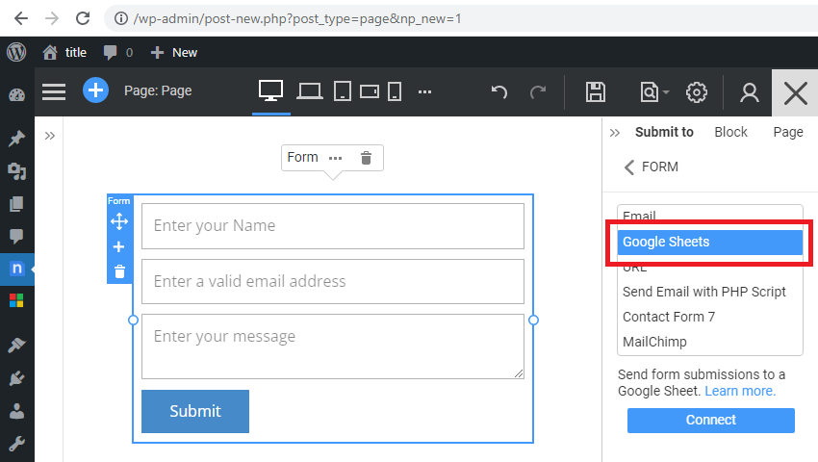
Task: Redo the last action
Action: [537, 91]
